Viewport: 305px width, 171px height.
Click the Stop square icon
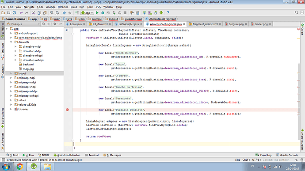click(125, 13)
